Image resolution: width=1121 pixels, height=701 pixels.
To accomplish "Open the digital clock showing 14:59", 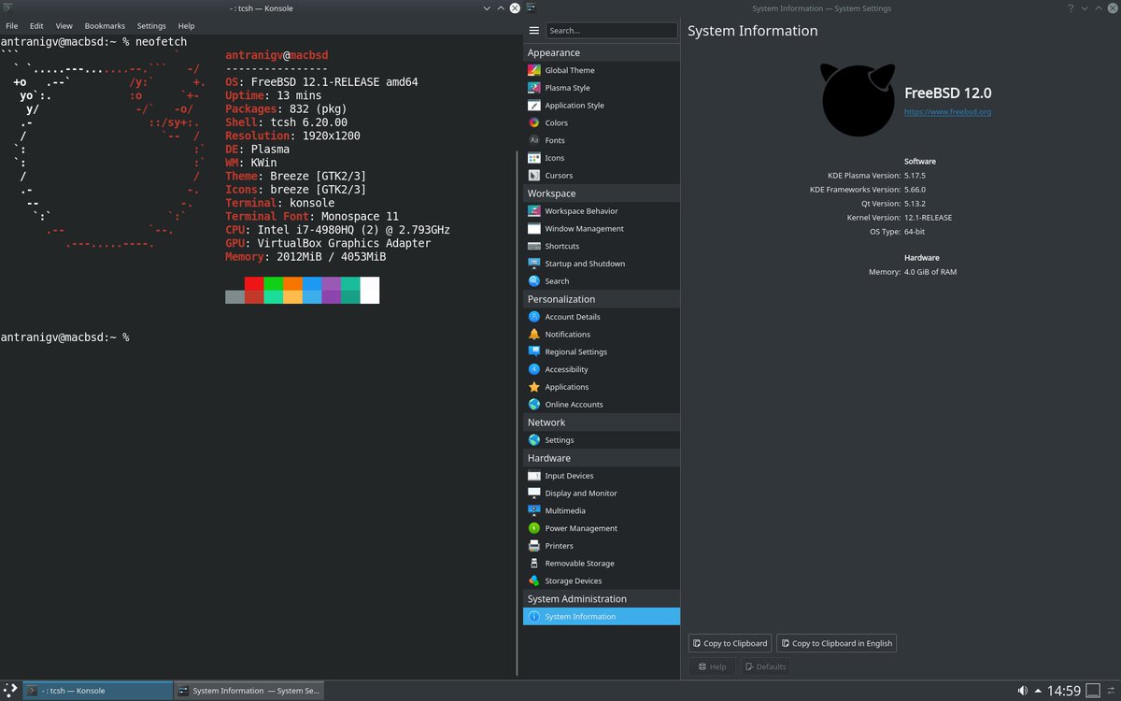I will tap(1063, 691).
